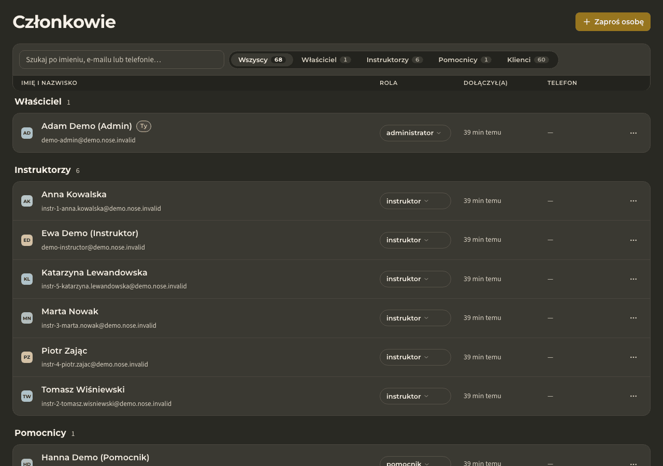The height and width of the screenshot is (466, 663).
Task: Open role dropdown for Tomasz Wiśniewski
Action: coord(415,396)
